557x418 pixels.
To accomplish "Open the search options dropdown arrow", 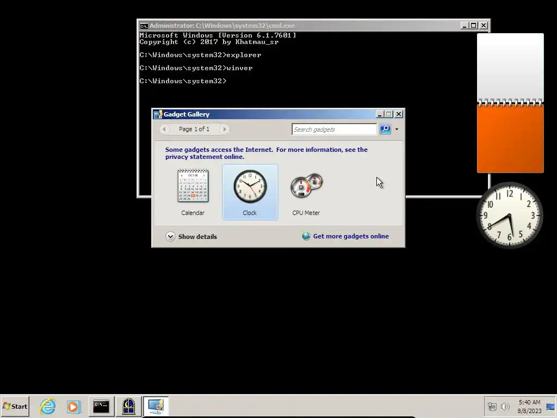I will tap(397, 129).
